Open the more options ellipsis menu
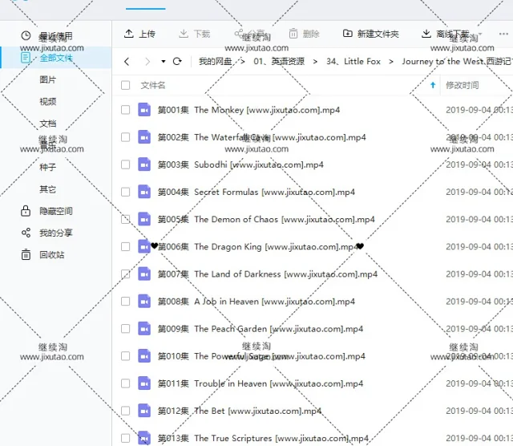 [503, 34]
